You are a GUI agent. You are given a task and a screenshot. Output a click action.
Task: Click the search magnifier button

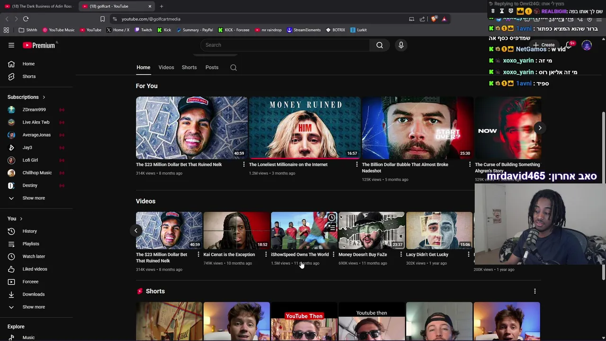point(380,45)
